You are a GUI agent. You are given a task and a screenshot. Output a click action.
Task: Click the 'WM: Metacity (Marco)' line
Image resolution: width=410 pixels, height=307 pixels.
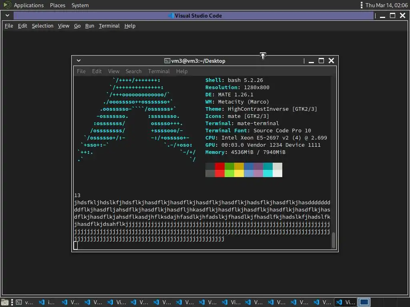pyautogui.click(x=237, y=102)
